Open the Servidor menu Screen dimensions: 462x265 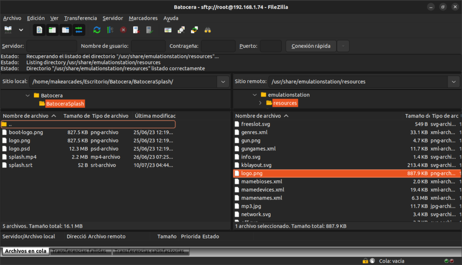113,18
